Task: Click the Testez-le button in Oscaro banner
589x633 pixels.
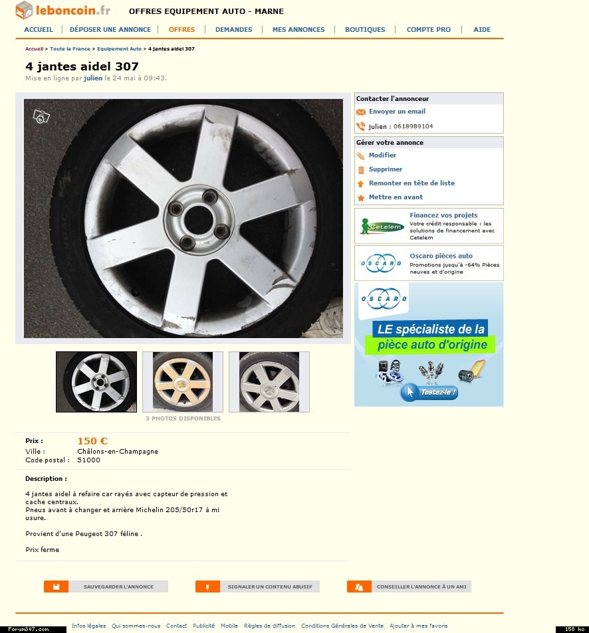Action: tap(429, 392)
